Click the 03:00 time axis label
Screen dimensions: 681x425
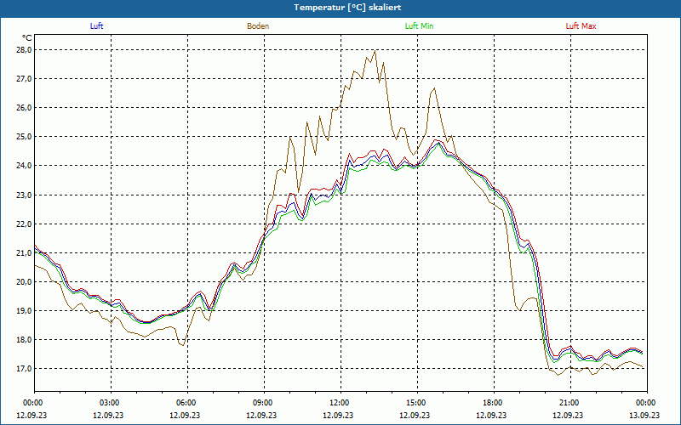tap(111, 403)
